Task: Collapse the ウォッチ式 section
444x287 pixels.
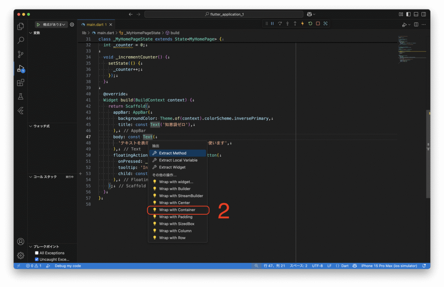Action: 31,126
